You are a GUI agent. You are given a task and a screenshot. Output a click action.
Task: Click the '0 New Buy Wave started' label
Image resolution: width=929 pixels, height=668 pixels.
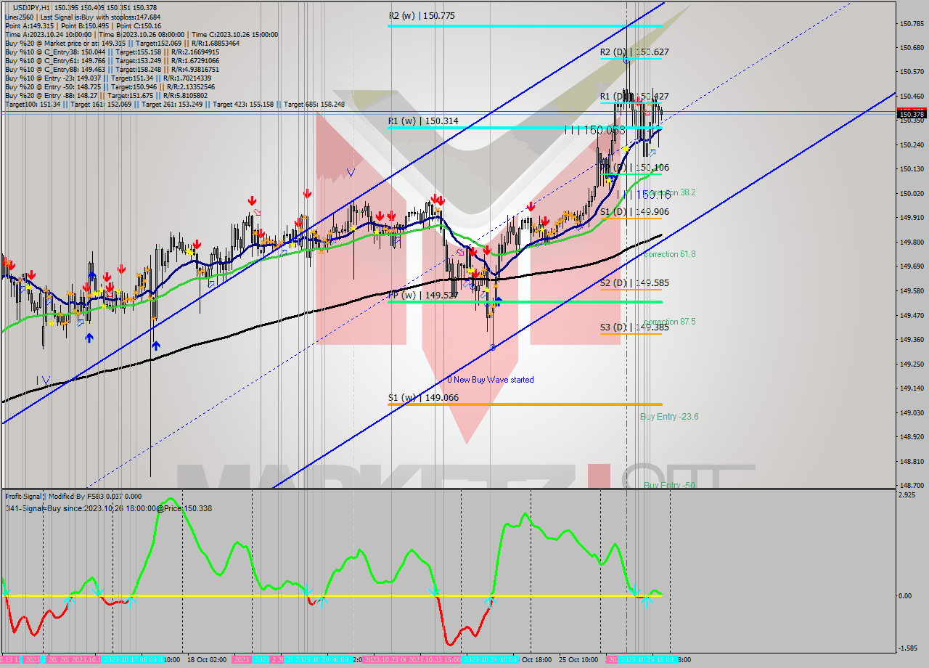tap(491, 380)
